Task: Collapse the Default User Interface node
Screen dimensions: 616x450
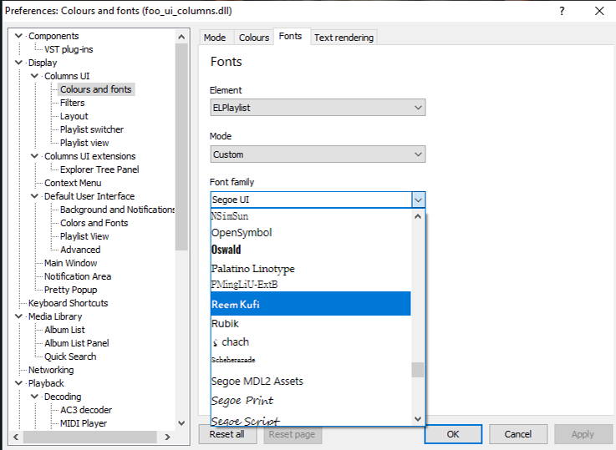Action: (x=35, y=196)
